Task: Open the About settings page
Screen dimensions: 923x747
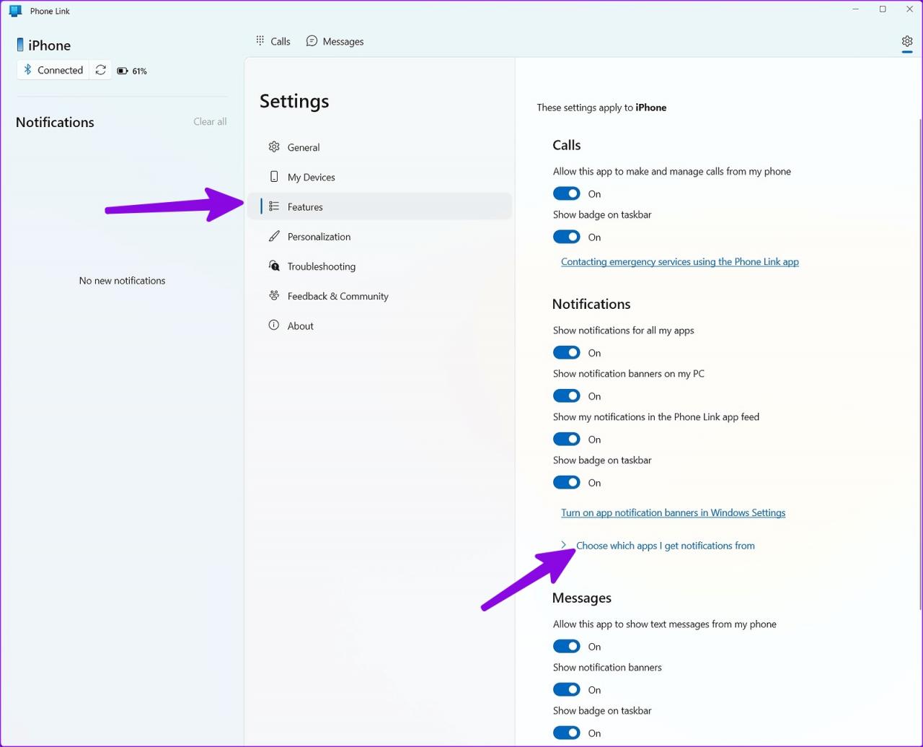Action: tap(300, 326)
